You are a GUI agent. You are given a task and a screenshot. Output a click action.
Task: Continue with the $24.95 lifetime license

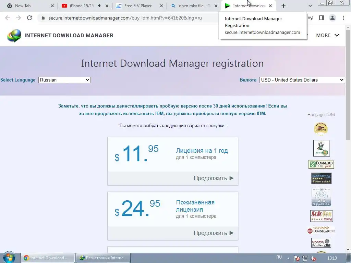[x=214, y=233]
